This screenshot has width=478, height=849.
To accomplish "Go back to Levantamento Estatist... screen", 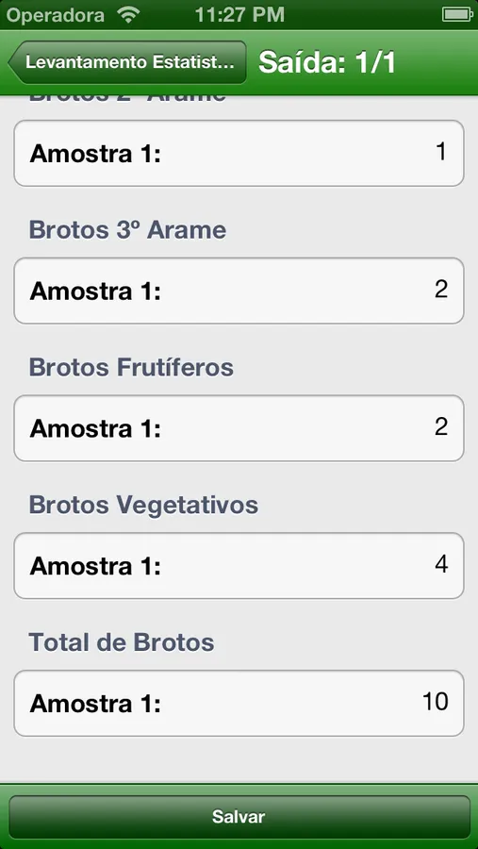I will (x=127, y=62).
